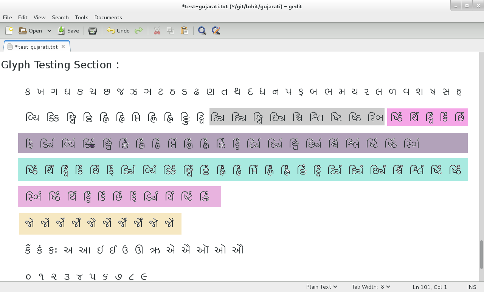
Task: Open the Documents menu
Action: tap(108, 17)
